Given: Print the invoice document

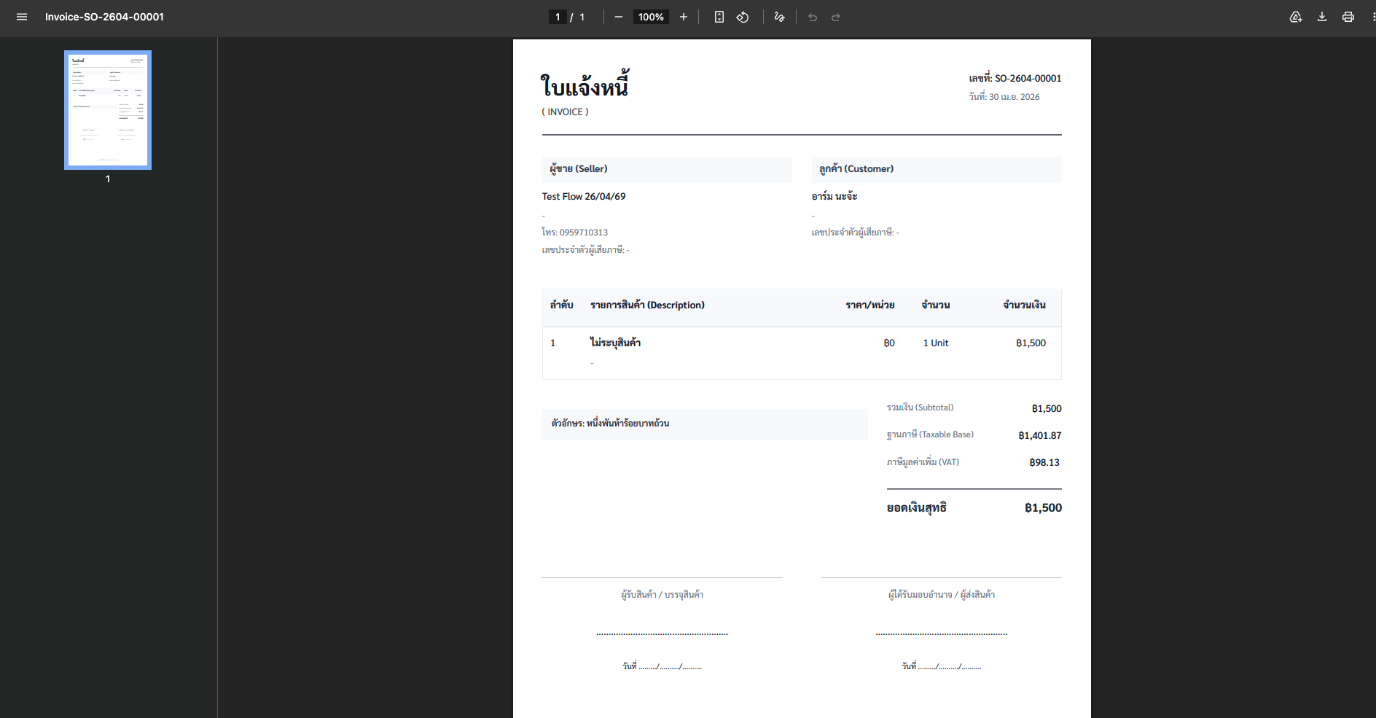Looking at the screenshot, I should [1348, 17].
